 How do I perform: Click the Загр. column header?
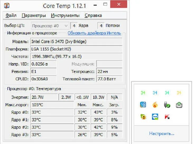(x=114, y=105)
